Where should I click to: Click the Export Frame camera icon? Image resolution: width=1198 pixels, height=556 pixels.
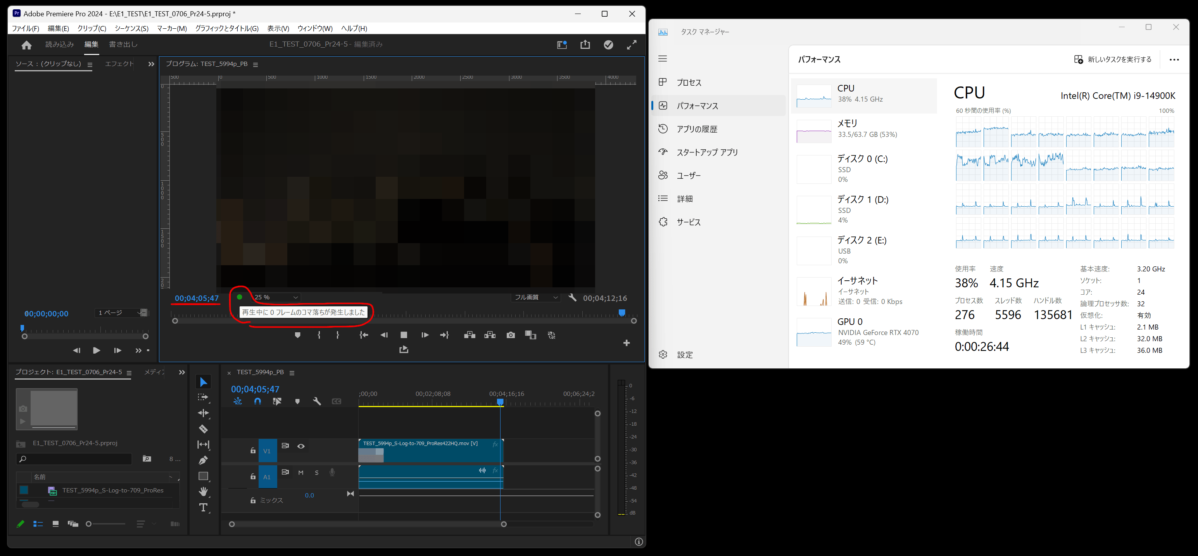click(510, 335)
